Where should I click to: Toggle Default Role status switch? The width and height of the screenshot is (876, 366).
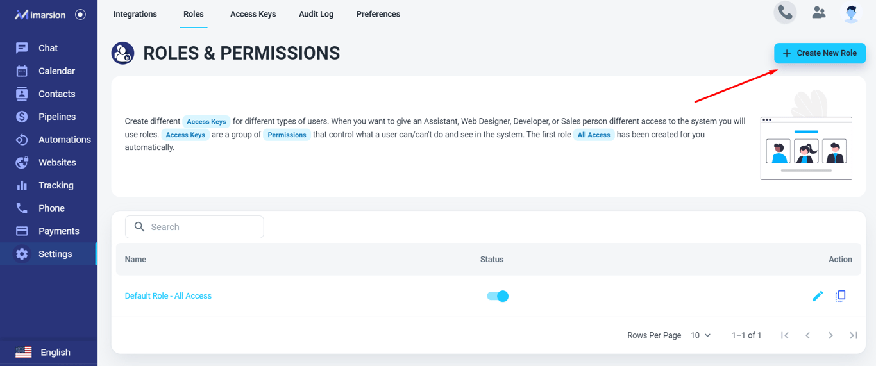point(498,296)
